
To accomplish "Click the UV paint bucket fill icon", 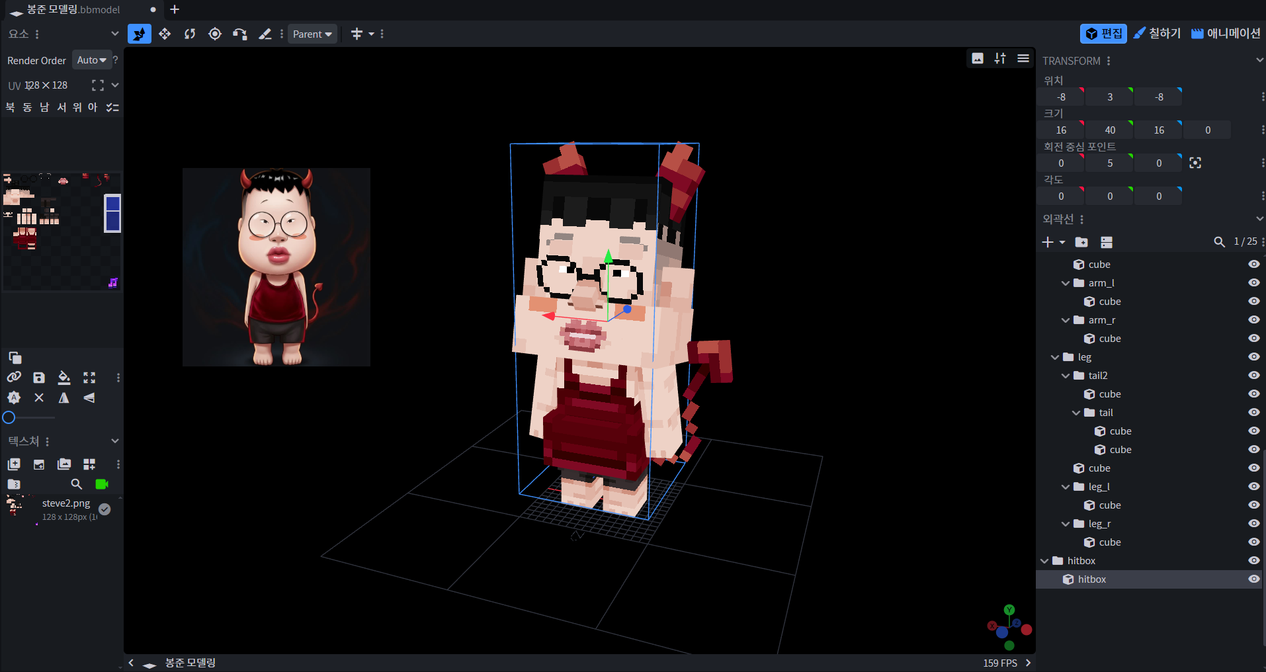I will coord(64,378).
